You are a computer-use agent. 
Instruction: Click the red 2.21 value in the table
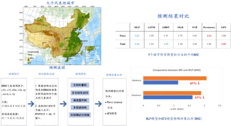pos(209,36)
